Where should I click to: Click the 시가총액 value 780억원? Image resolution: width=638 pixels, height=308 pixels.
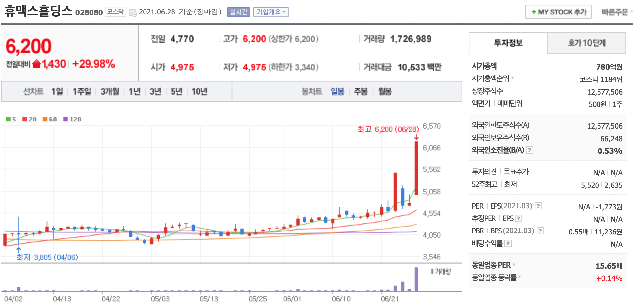(609, 67)
